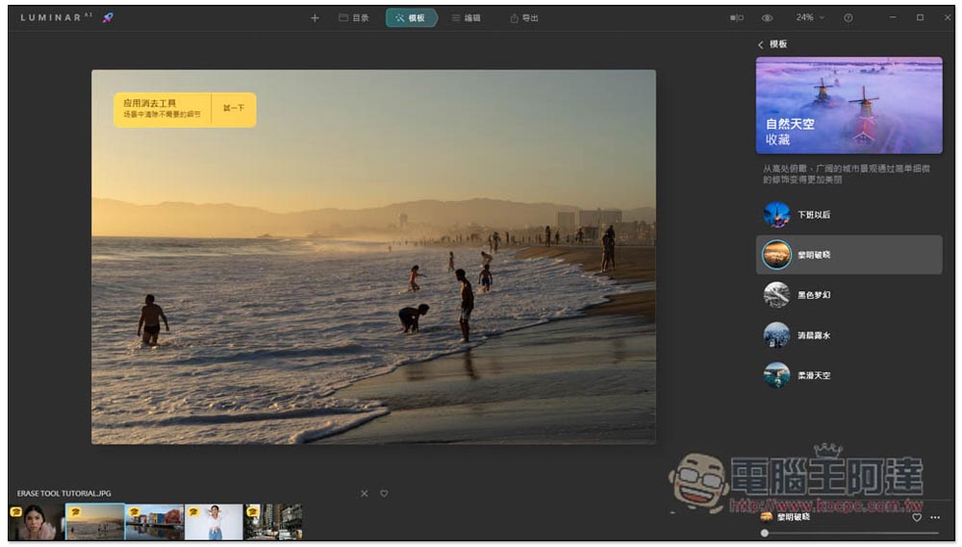The height and width of the screenshot is (547, 962).
Task: Open the three-dots more options menu
Action: coord(935,517)
